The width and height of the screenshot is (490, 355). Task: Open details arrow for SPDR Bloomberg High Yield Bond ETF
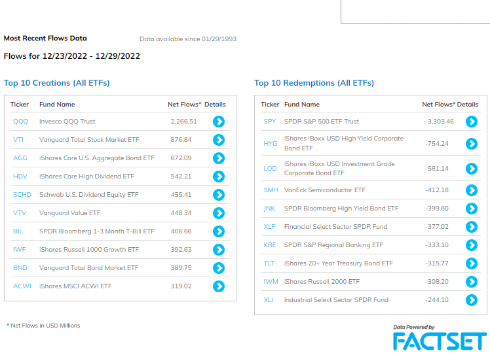click(472, 209)
